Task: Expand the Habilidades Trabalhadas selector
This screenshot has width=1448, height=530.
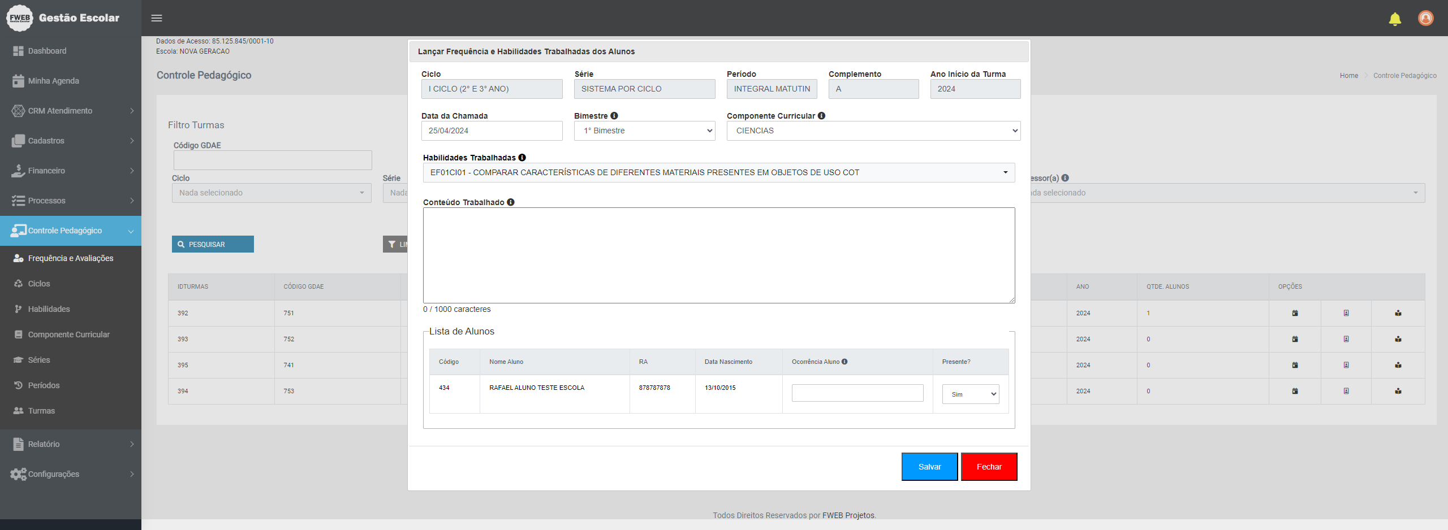Action: click(x=718, y=172)
